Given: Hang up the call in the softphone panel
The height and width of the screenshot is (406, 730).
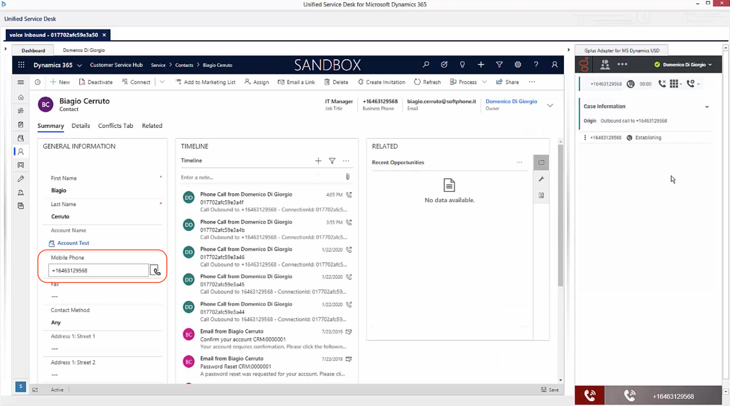Looking at the screenshot, I should coord(662,84).
